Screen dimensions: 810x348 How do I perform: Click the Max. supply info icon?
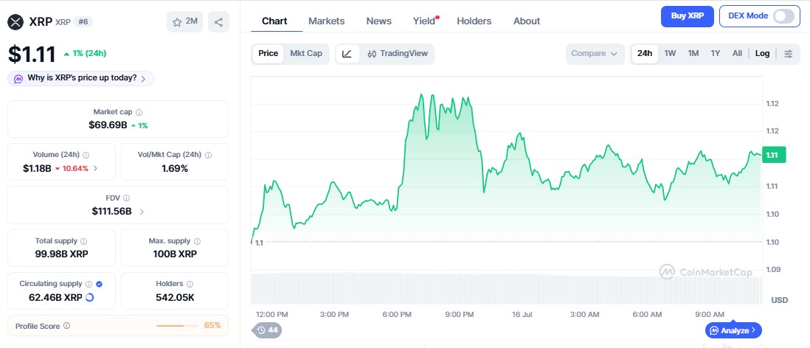[197, 240]
